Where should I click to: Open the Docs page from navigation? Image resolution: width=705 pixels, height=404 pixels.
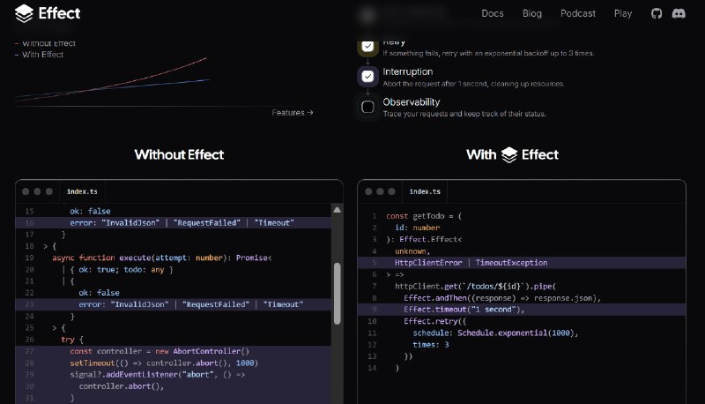(493, 14)
